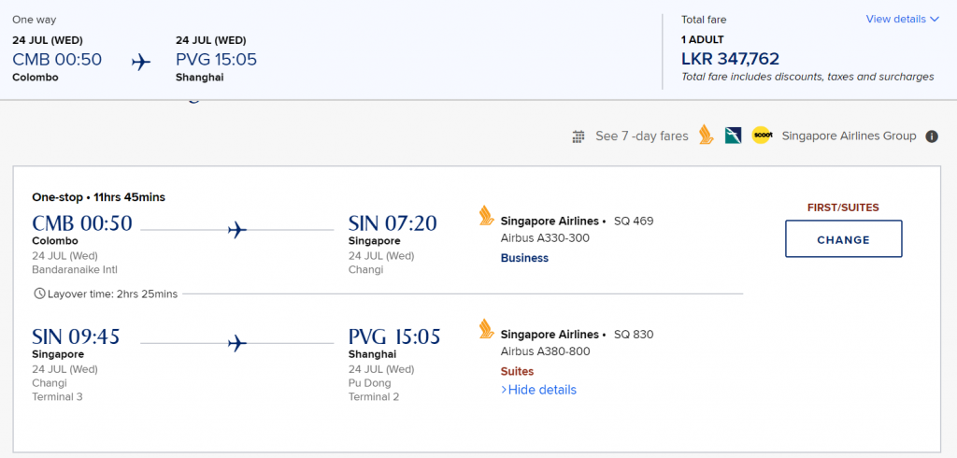
Task: Collapse flight info with Hide details
Action: tap(538, 390)
